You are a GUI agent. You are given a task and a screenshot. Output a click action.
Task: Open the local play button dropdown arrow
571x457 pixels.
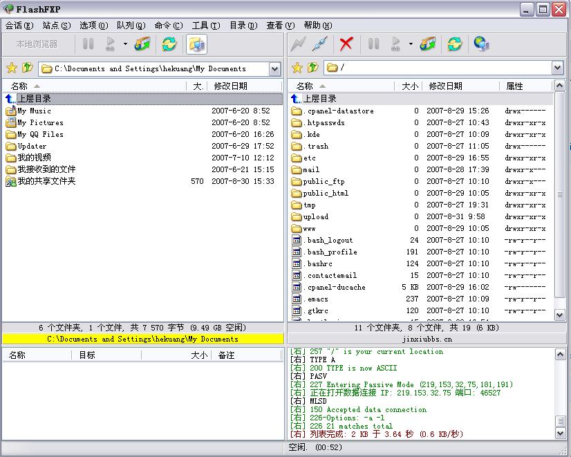coord(125,44)
